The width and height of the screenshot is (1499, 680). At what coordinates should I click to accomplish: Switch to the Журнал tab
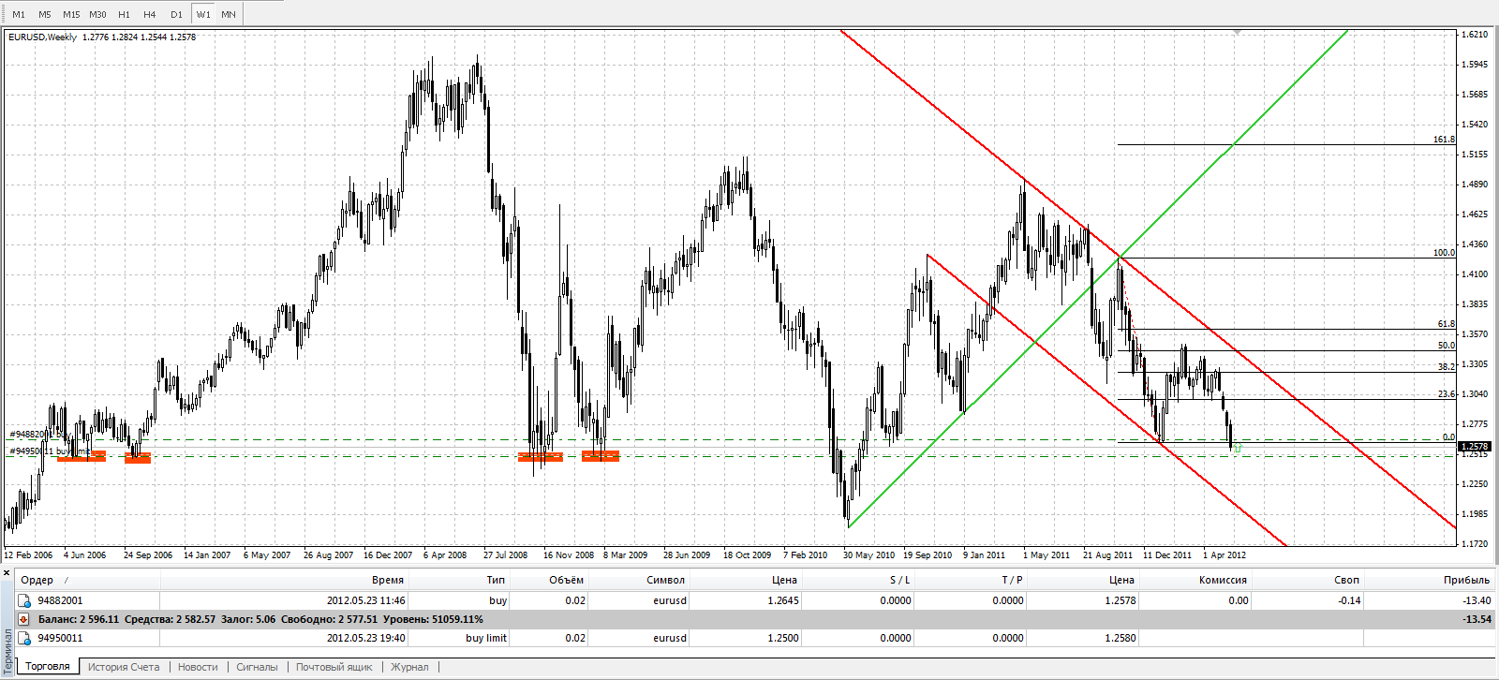(409, 667)
